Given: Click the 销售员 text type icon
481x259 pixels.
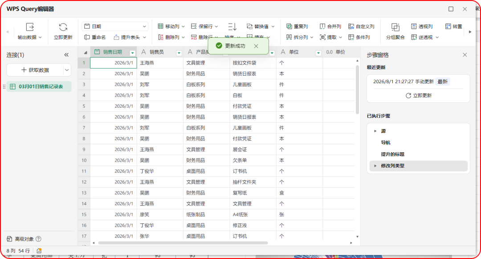Looking at the screenshot, I should click(x=143, y=52).
